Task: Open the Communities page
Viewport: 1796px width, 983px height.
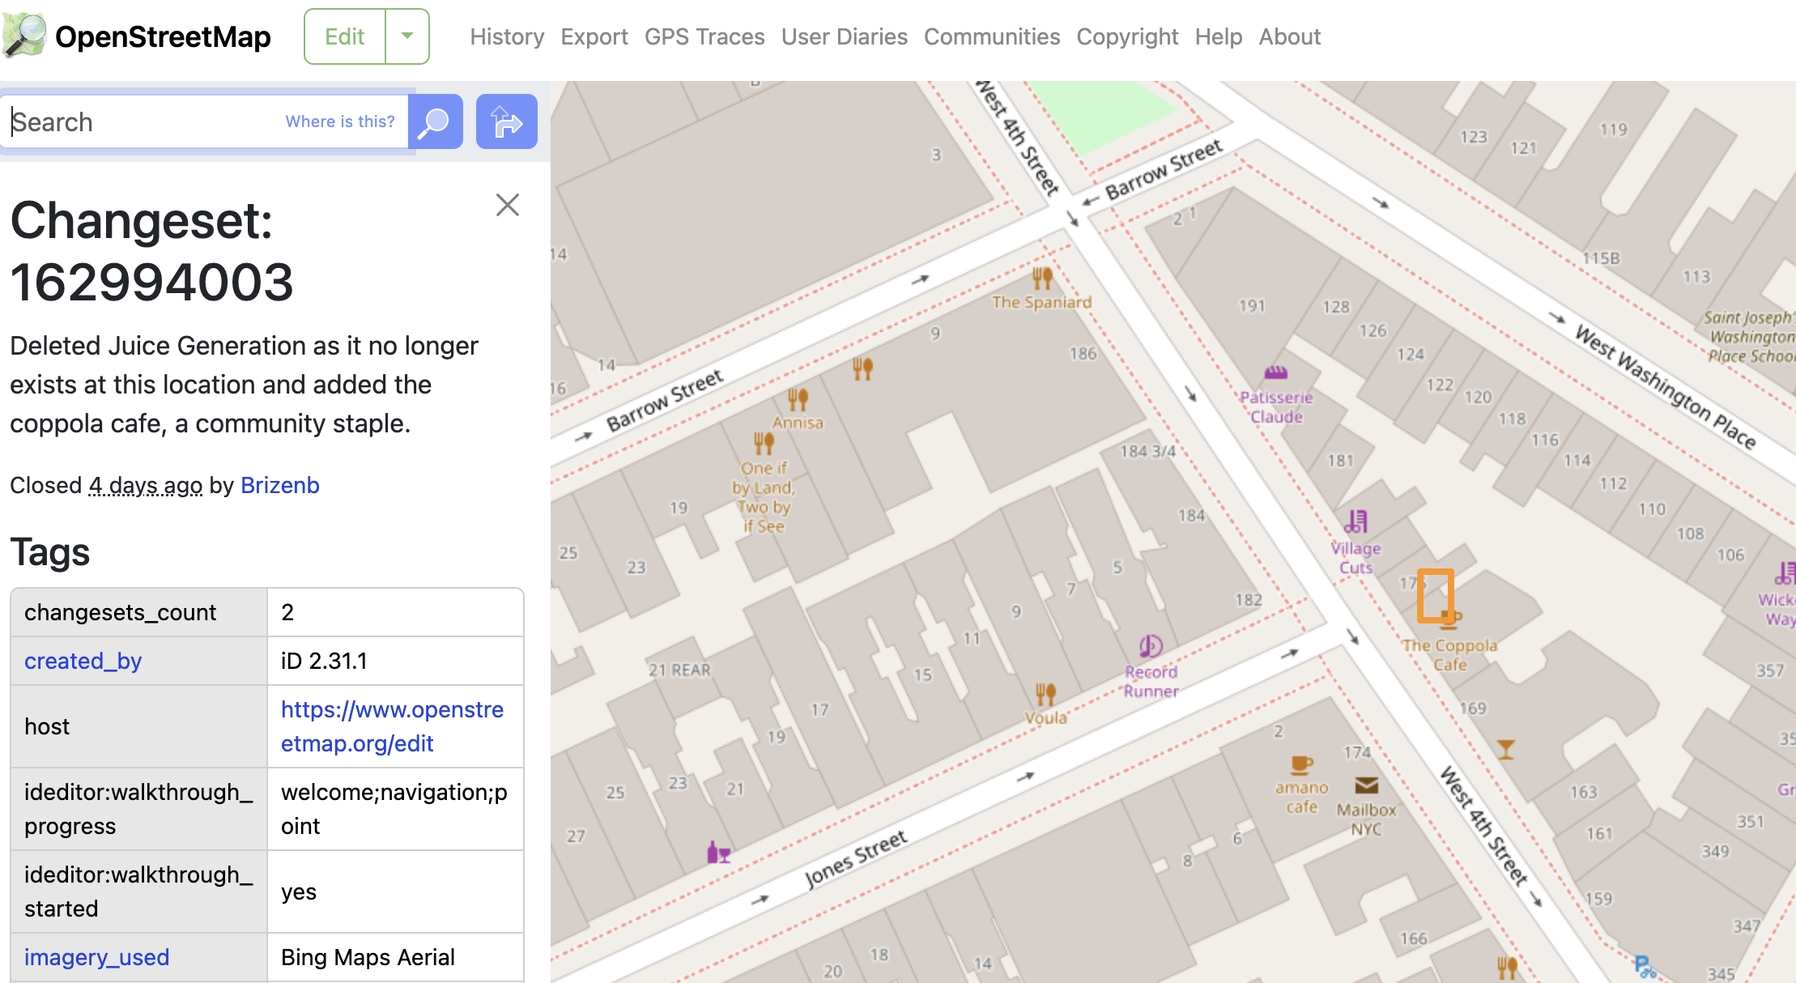Action: (x=992, y=36)
